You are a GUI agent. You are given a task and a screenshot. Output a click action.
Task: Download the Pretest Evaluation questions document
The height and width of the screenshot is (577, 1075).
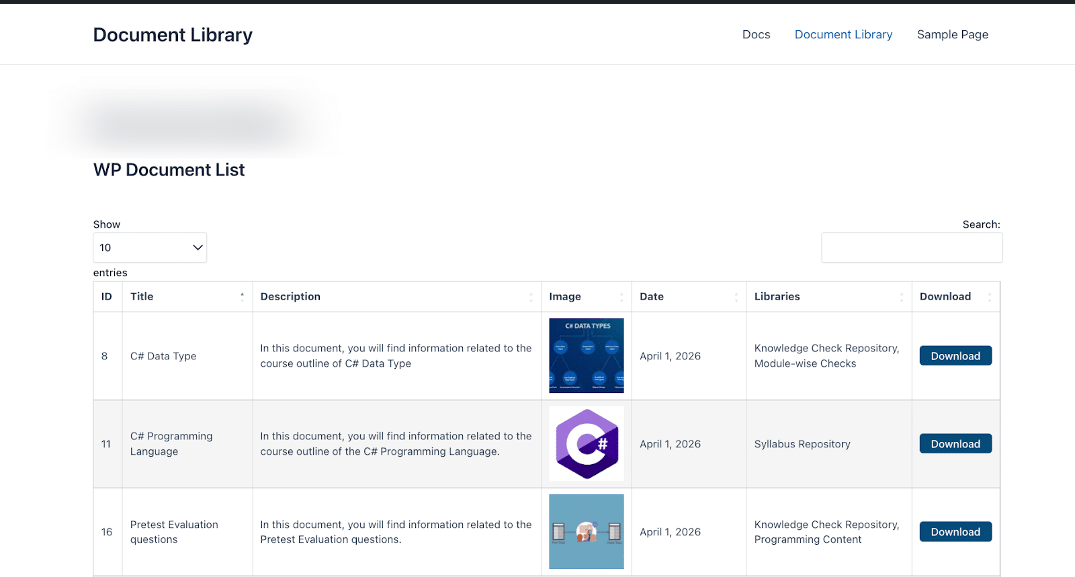click(x=955, y=532)
